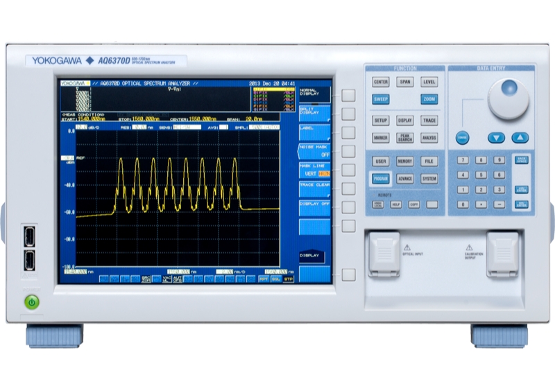Toggle MASK LINE VERT/HRZN softkey

click(x=314, y=170)
